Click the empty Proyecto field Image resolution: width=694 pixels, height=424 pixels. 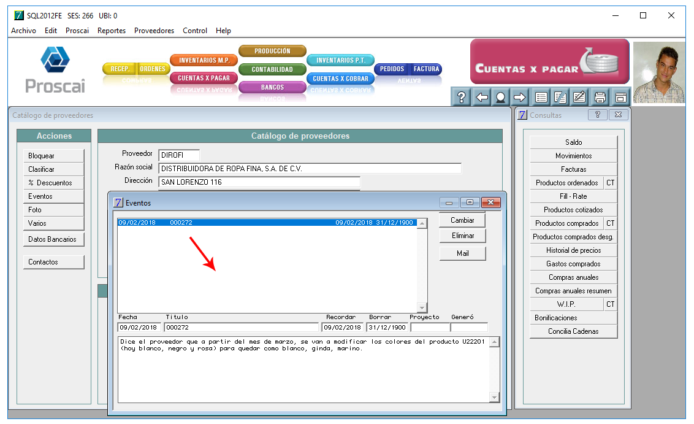click(x=430, y=328)
